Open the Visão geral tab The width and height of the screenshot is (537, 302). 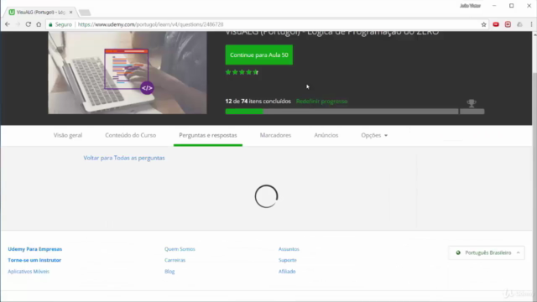[68, 135]
